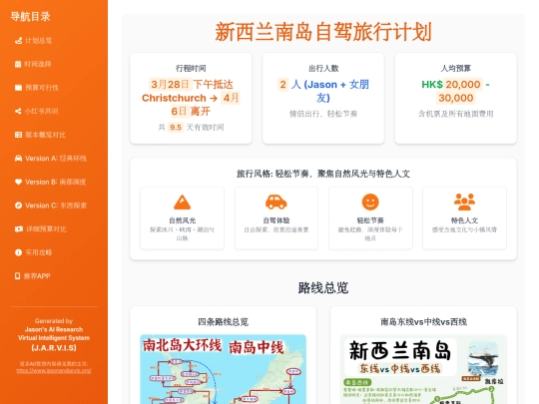Screen dimensions: 539x404
Task: Open the jasonandjarvis.org website link
Action: [54, 371]
